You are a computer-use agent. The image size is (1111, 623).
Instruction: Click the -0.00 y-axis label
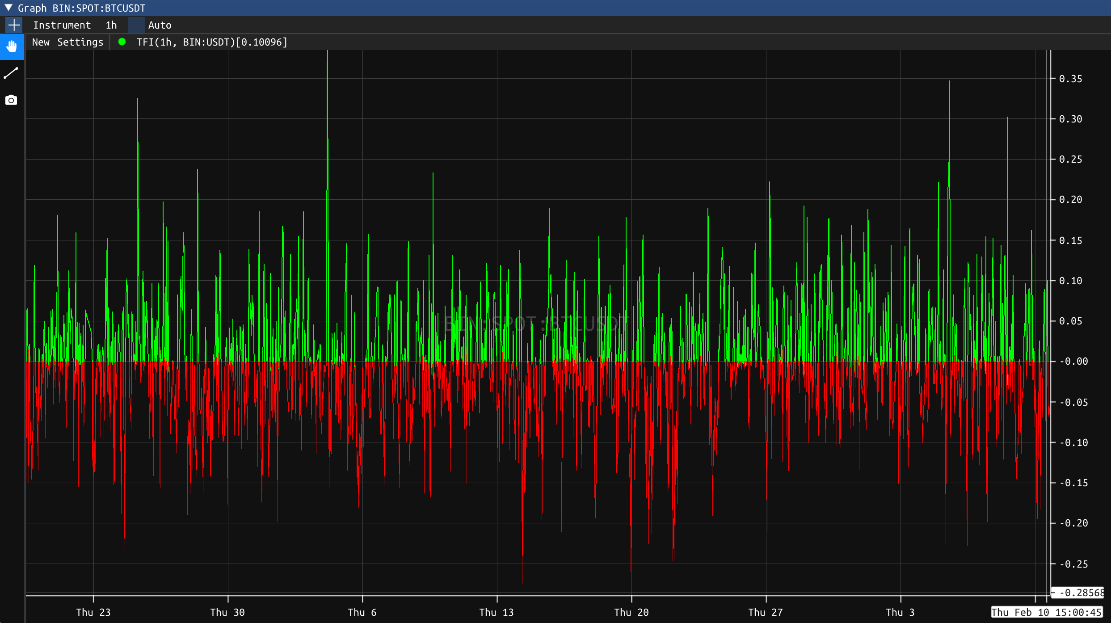[x=1073, y=361]
